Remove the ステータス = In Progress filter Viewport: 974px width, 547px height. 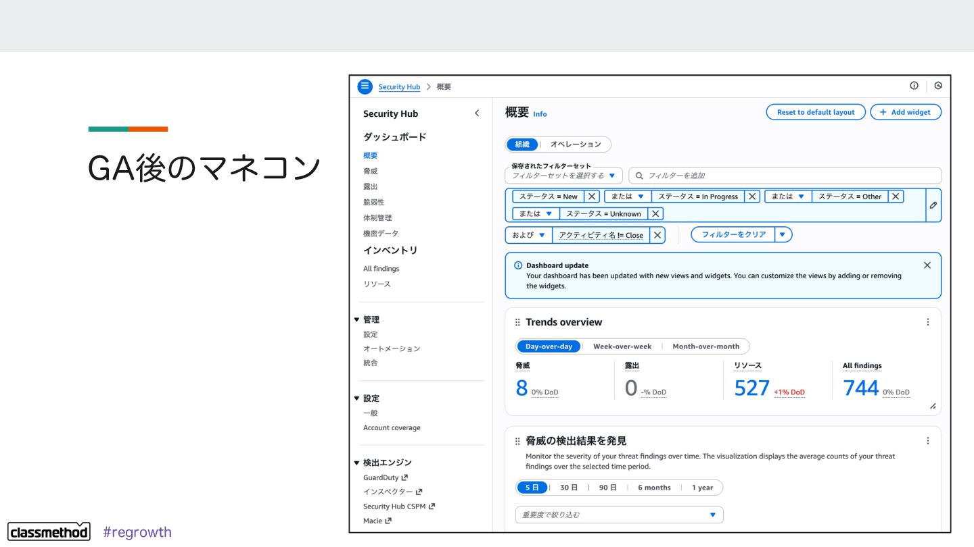point(752,197)
